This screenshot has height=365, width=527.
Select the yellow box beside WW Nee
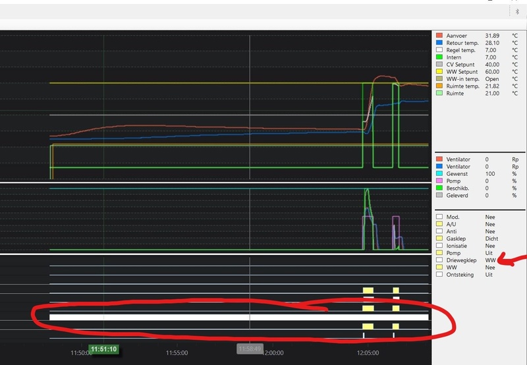[x=439, y=267]
